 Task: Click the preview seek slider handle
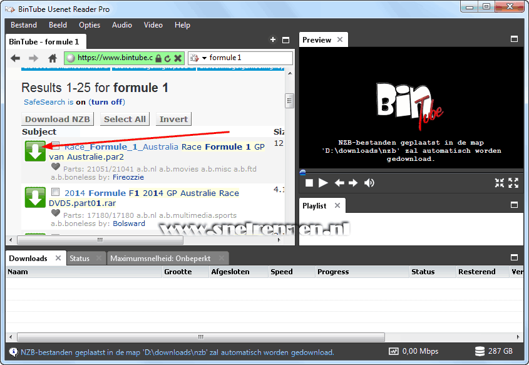coord(302,172)
